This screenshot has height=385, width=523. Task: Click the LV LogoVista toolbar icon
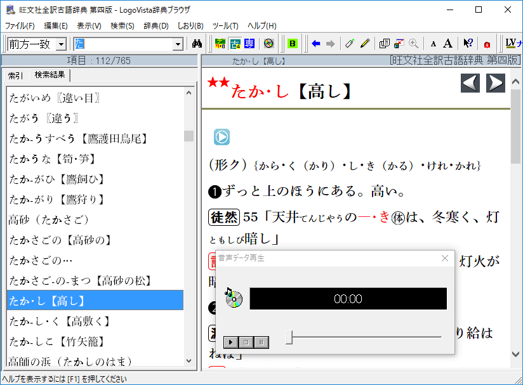pos(513,43)
